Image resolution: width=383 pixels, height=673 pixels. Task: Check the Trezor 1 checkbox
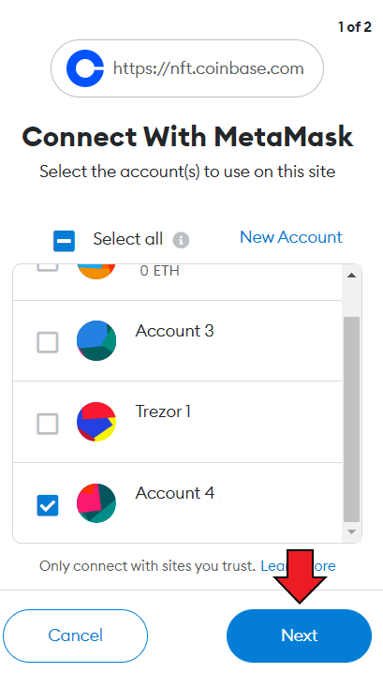tap(48, 424)
